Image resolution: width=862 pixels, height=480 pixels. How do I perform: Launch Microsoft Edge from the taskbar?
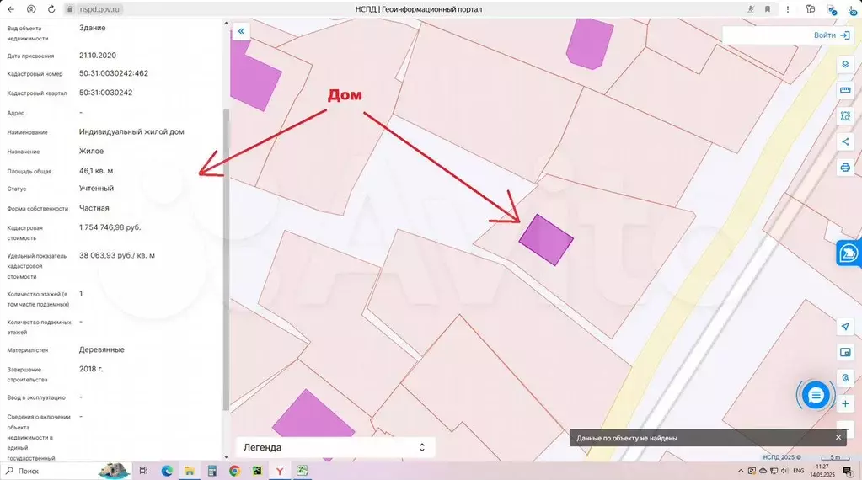(167, 471)
